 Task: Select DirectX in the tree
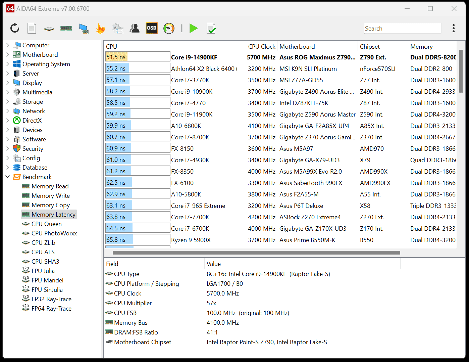32,120
